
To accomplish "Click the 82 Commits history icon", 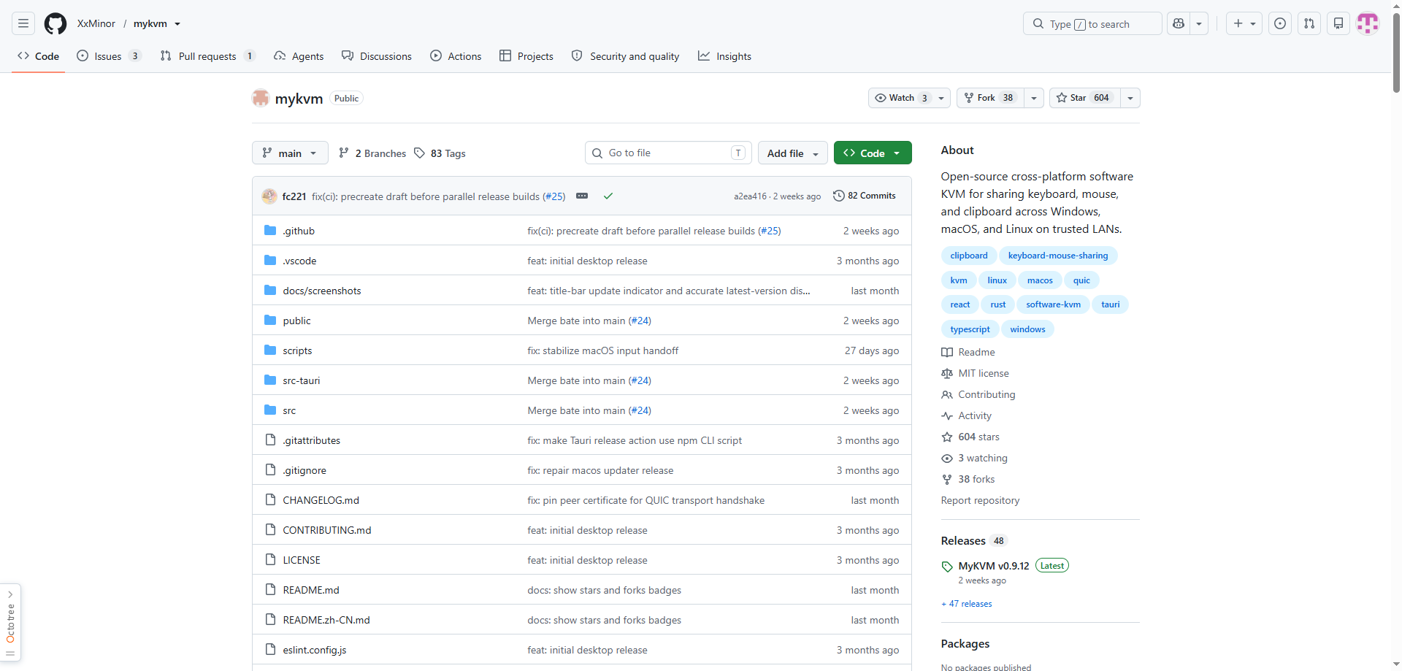I will pyautogui.click(x=839, y=196).
